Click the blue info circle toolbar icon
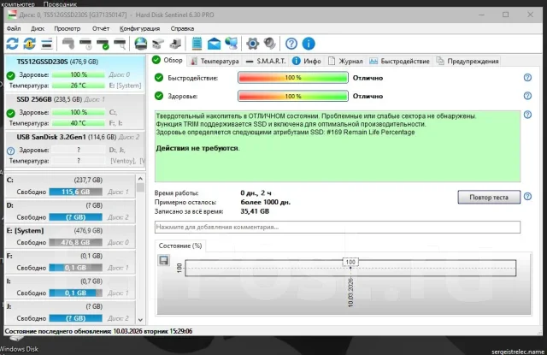 [309, 44]
